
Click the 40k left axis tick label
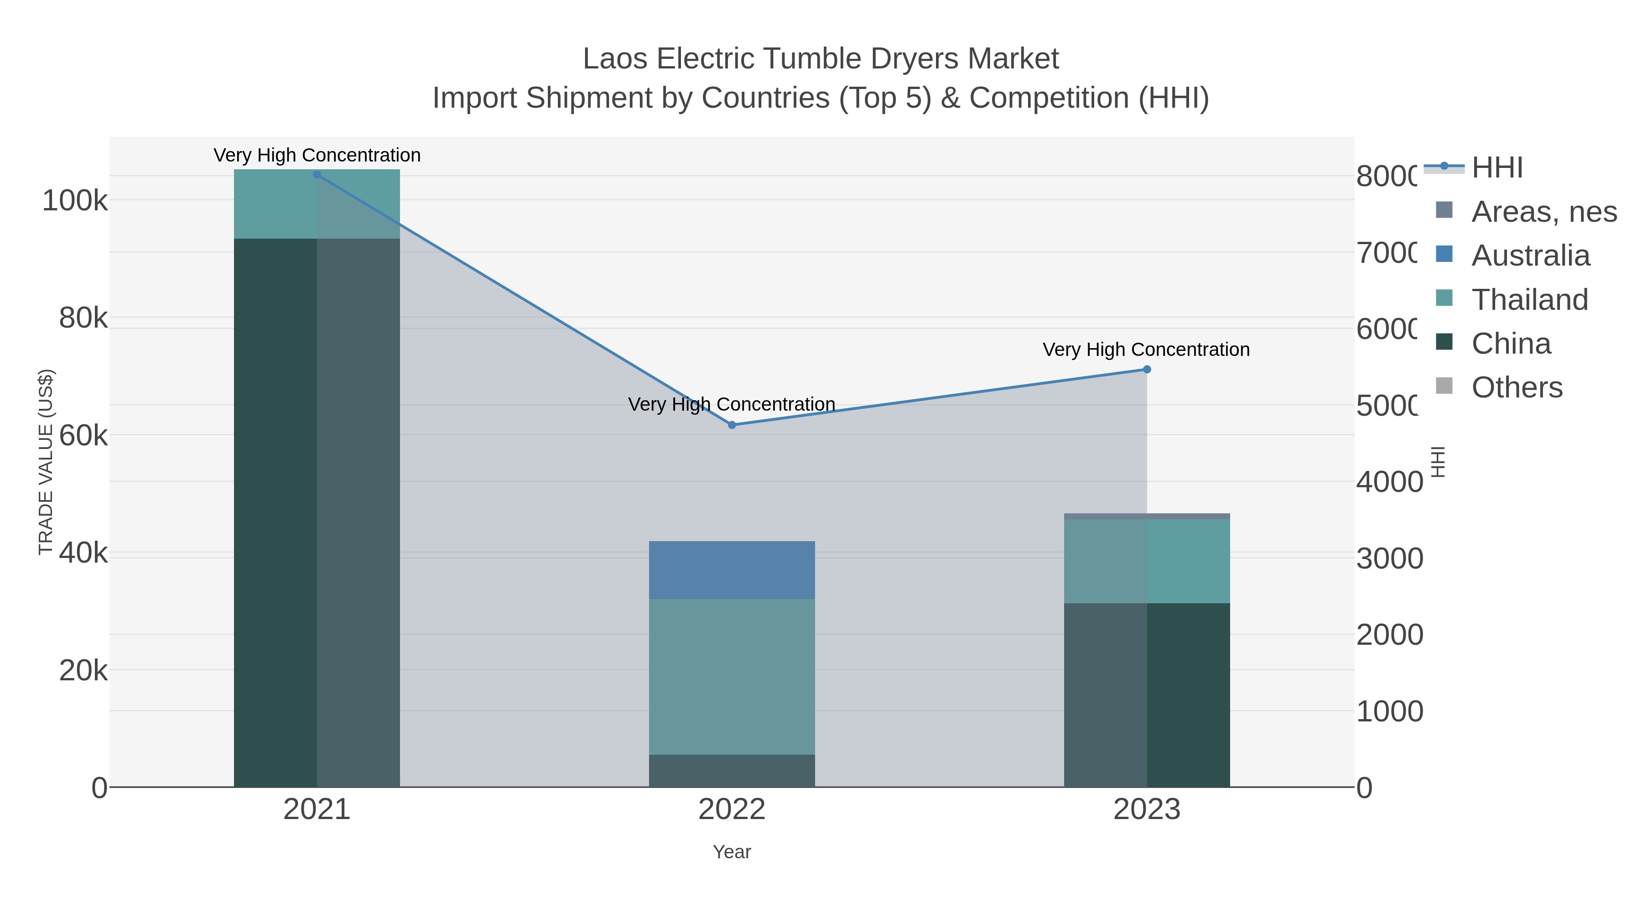pyautogui.click(x=83, y=553)
